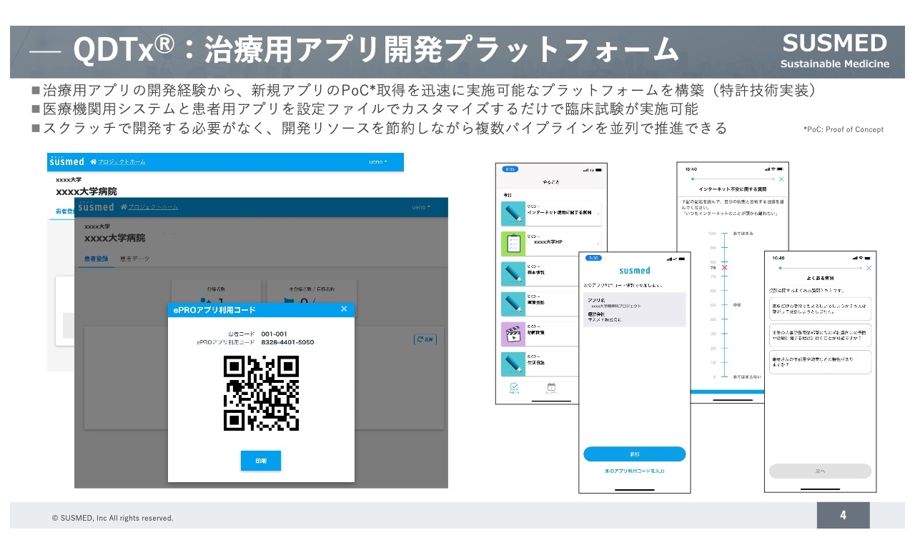The image size is (915, 555).
Task: Select ePRO code 8328-4401-5050 text
Action: pyautogui.click(x=287, y=342)
